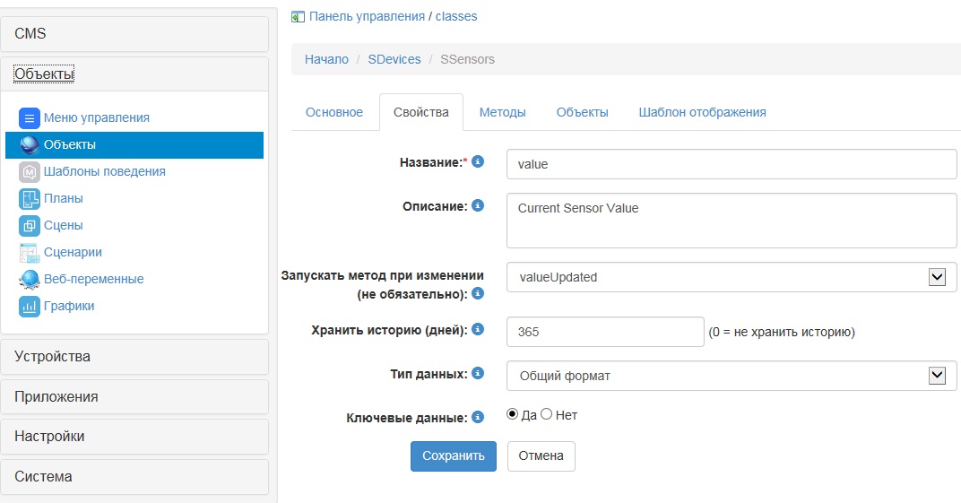Viewport: 961px width, 503px height.
Task: Open the valueUpdated method dropdown
Action: click(731, 277)
